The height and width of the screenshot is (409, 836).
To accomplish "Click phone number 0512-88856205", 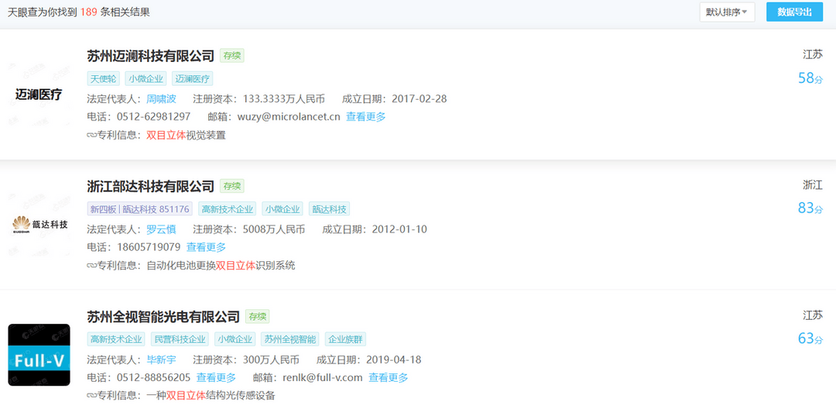I will (x=153, y=377).
